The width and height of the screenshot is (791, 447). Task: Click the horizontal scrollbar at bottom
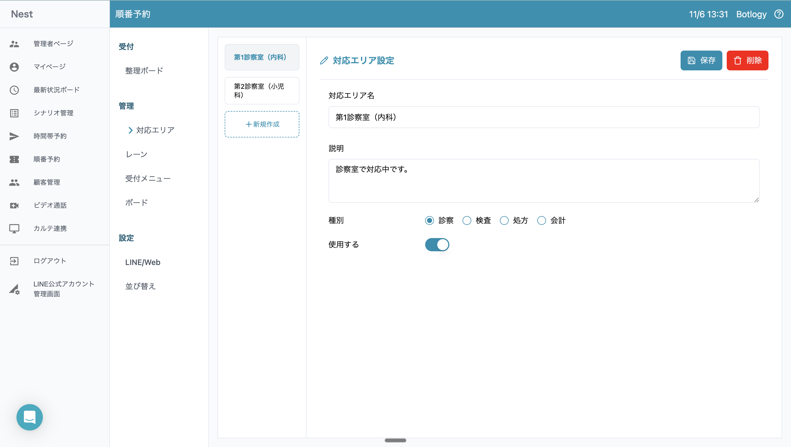pos(395,440)
